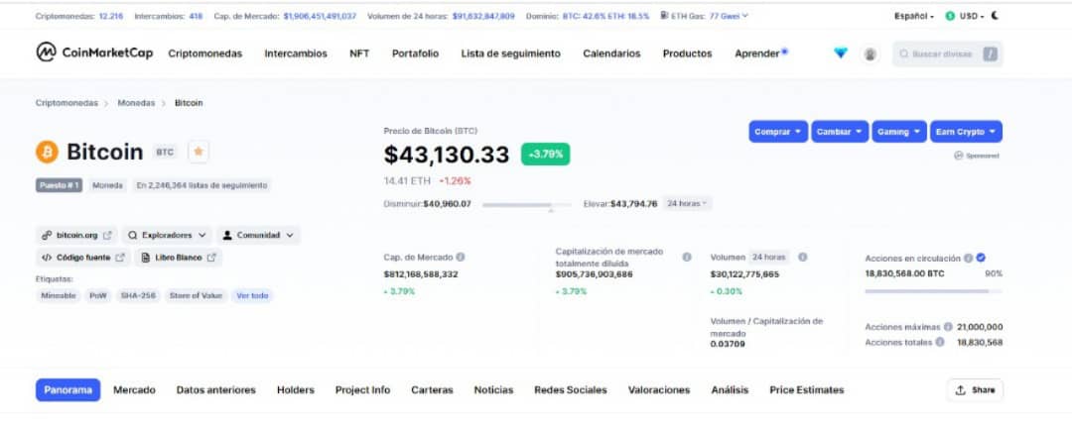Expand the Exploradores dropdown
This screenshot has height=428, width=1072.
[x=167, y=235]
